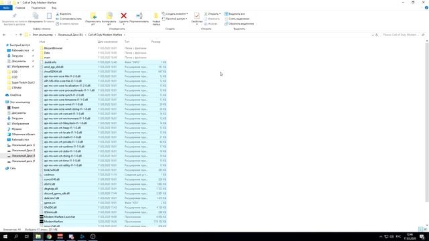Click the red X Delete icon
The image size is (429, 241).
(123, 16)
